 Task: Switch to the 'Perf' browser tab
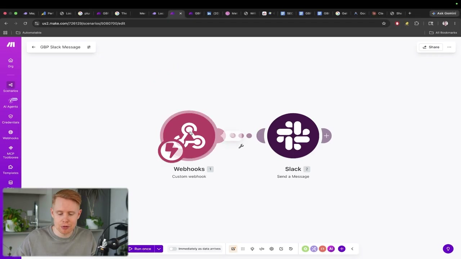point(47,13)
